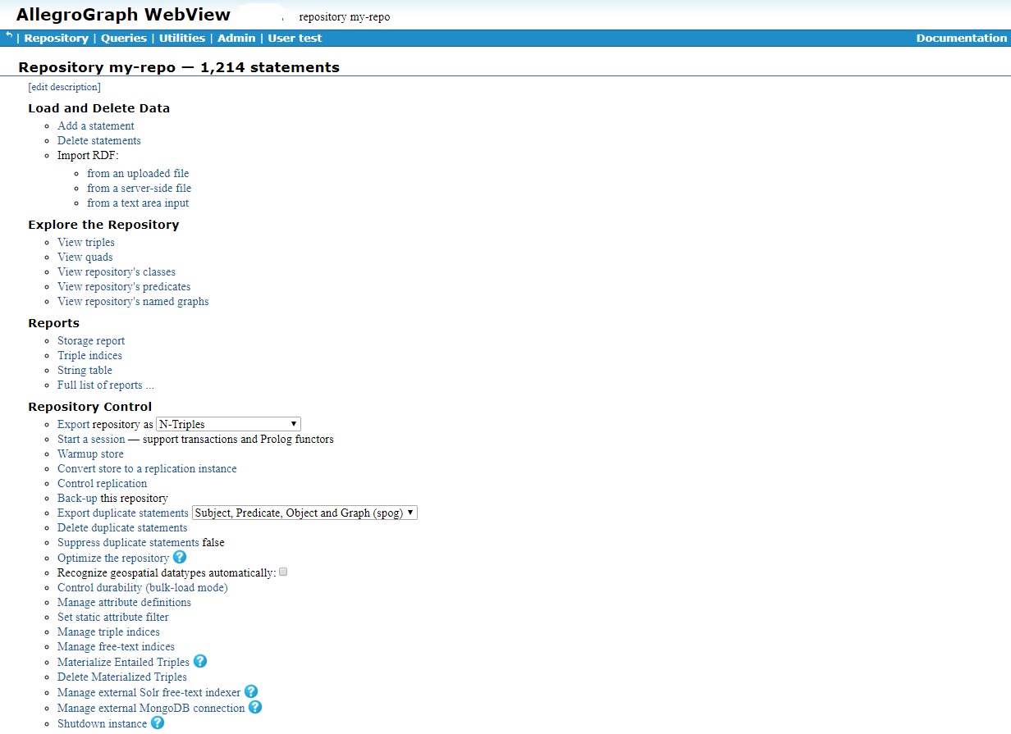The height and width of the screenshot is (734, 1011).
Task: Open View triples
Action: tap(85, 242)
